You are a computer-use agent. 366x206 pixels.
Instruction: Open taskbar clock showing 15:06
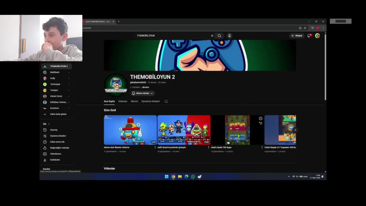point(315,177)
